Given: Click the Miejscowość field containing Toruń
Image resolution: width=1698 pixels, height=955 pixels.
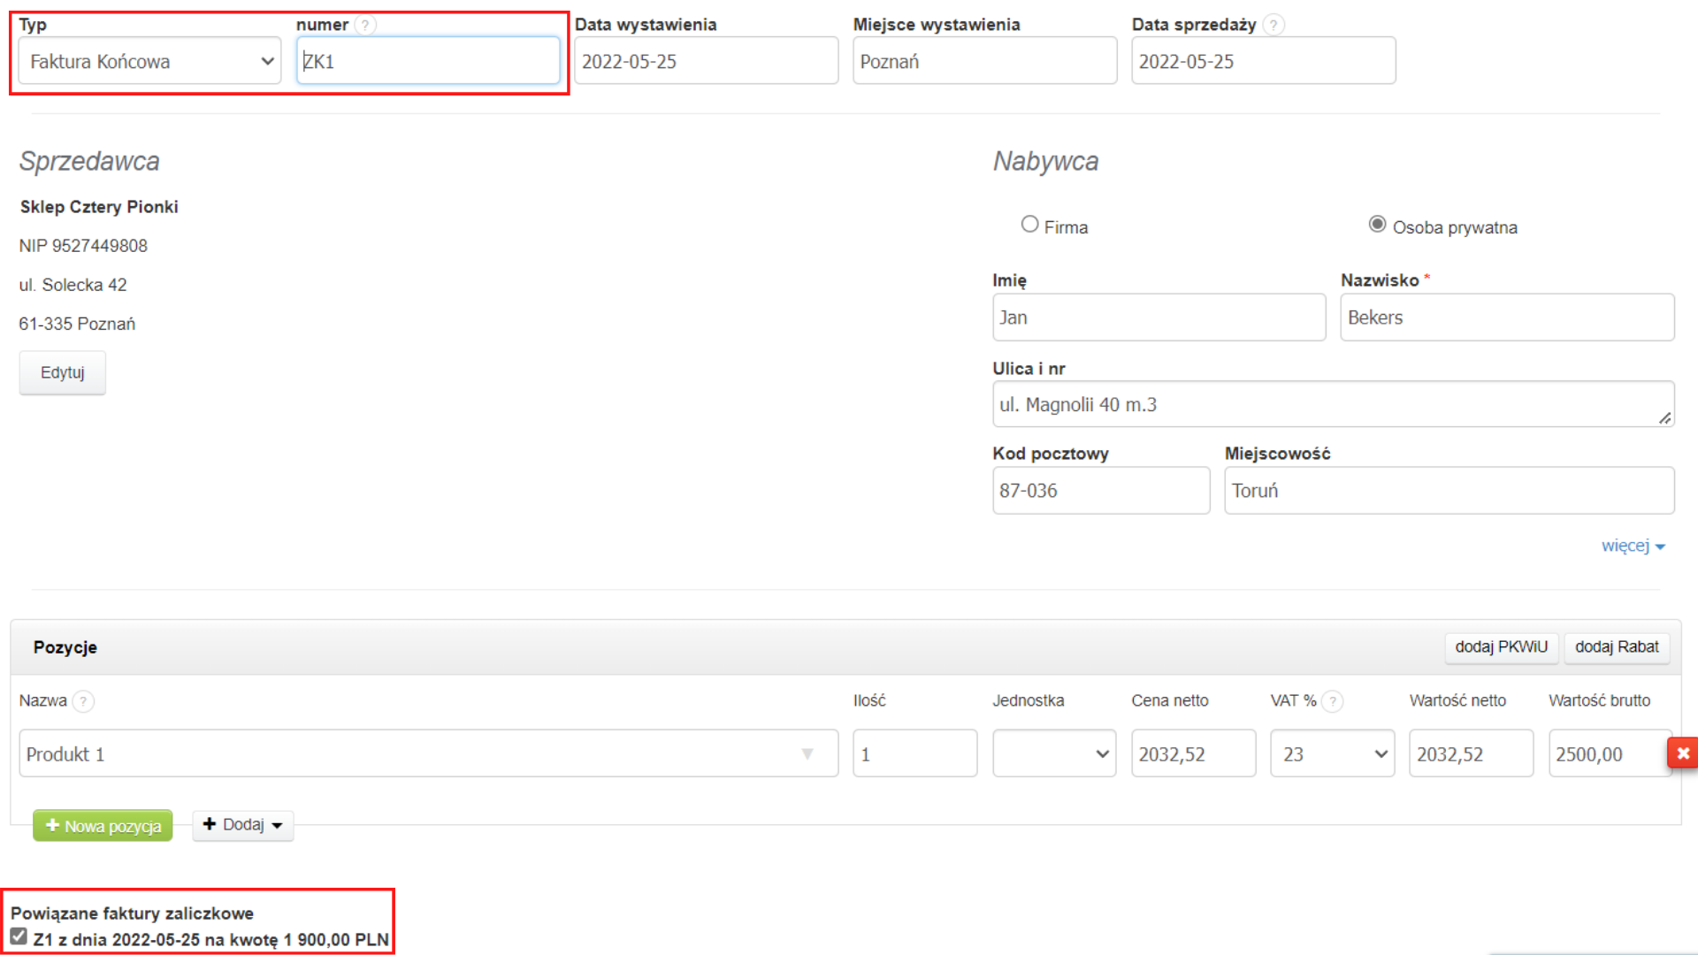Looking at the screenshot, I should tap(1449, 491).
